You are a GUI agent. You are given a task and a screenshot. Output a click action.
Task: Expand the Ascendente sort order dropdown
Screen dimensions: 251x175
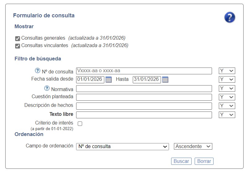(193, 147)
